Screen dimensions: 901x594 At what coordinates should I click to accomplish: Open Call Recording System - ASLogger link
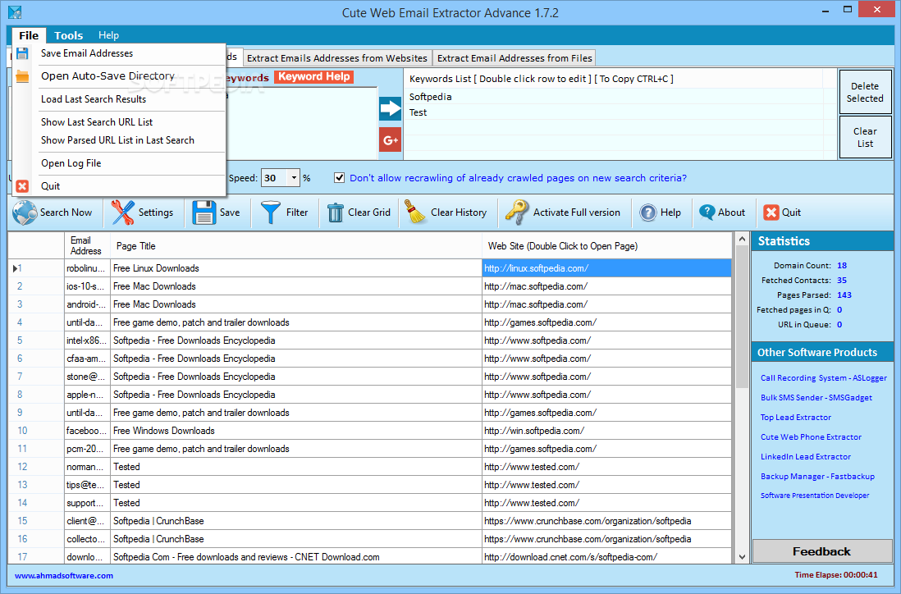[823, 378]
